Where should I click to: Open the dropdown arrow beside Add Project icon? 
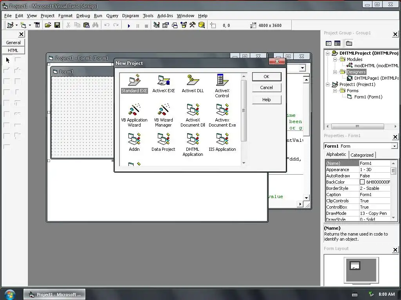(16, 25)
